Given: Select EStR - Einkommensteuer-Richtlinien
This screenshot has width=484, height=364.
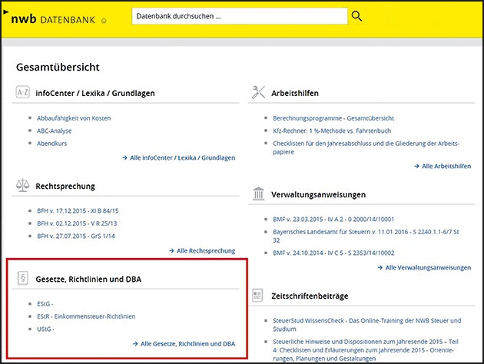Looking at the screenshot, I should click(86, 316).
